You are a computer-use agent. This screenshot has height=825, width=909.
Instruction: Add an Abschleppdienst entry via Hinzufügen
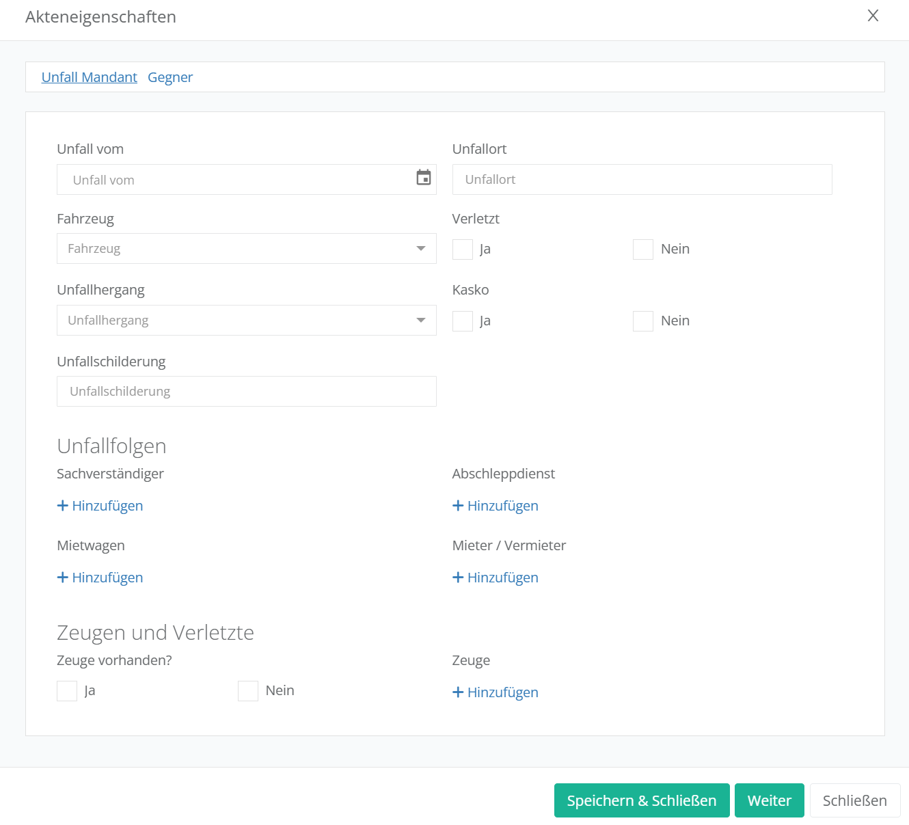point(496,506)
